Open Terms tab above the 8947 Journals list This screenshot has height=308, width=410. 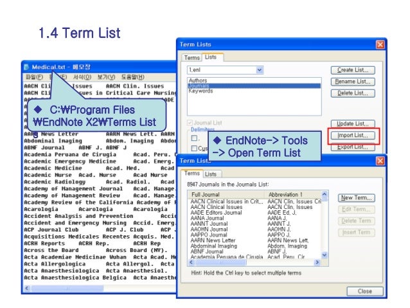[192, 173]
